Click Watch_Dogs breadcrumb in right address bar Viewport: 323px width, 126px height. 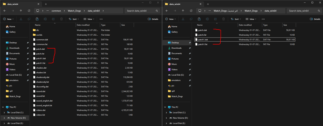(251, 11)
